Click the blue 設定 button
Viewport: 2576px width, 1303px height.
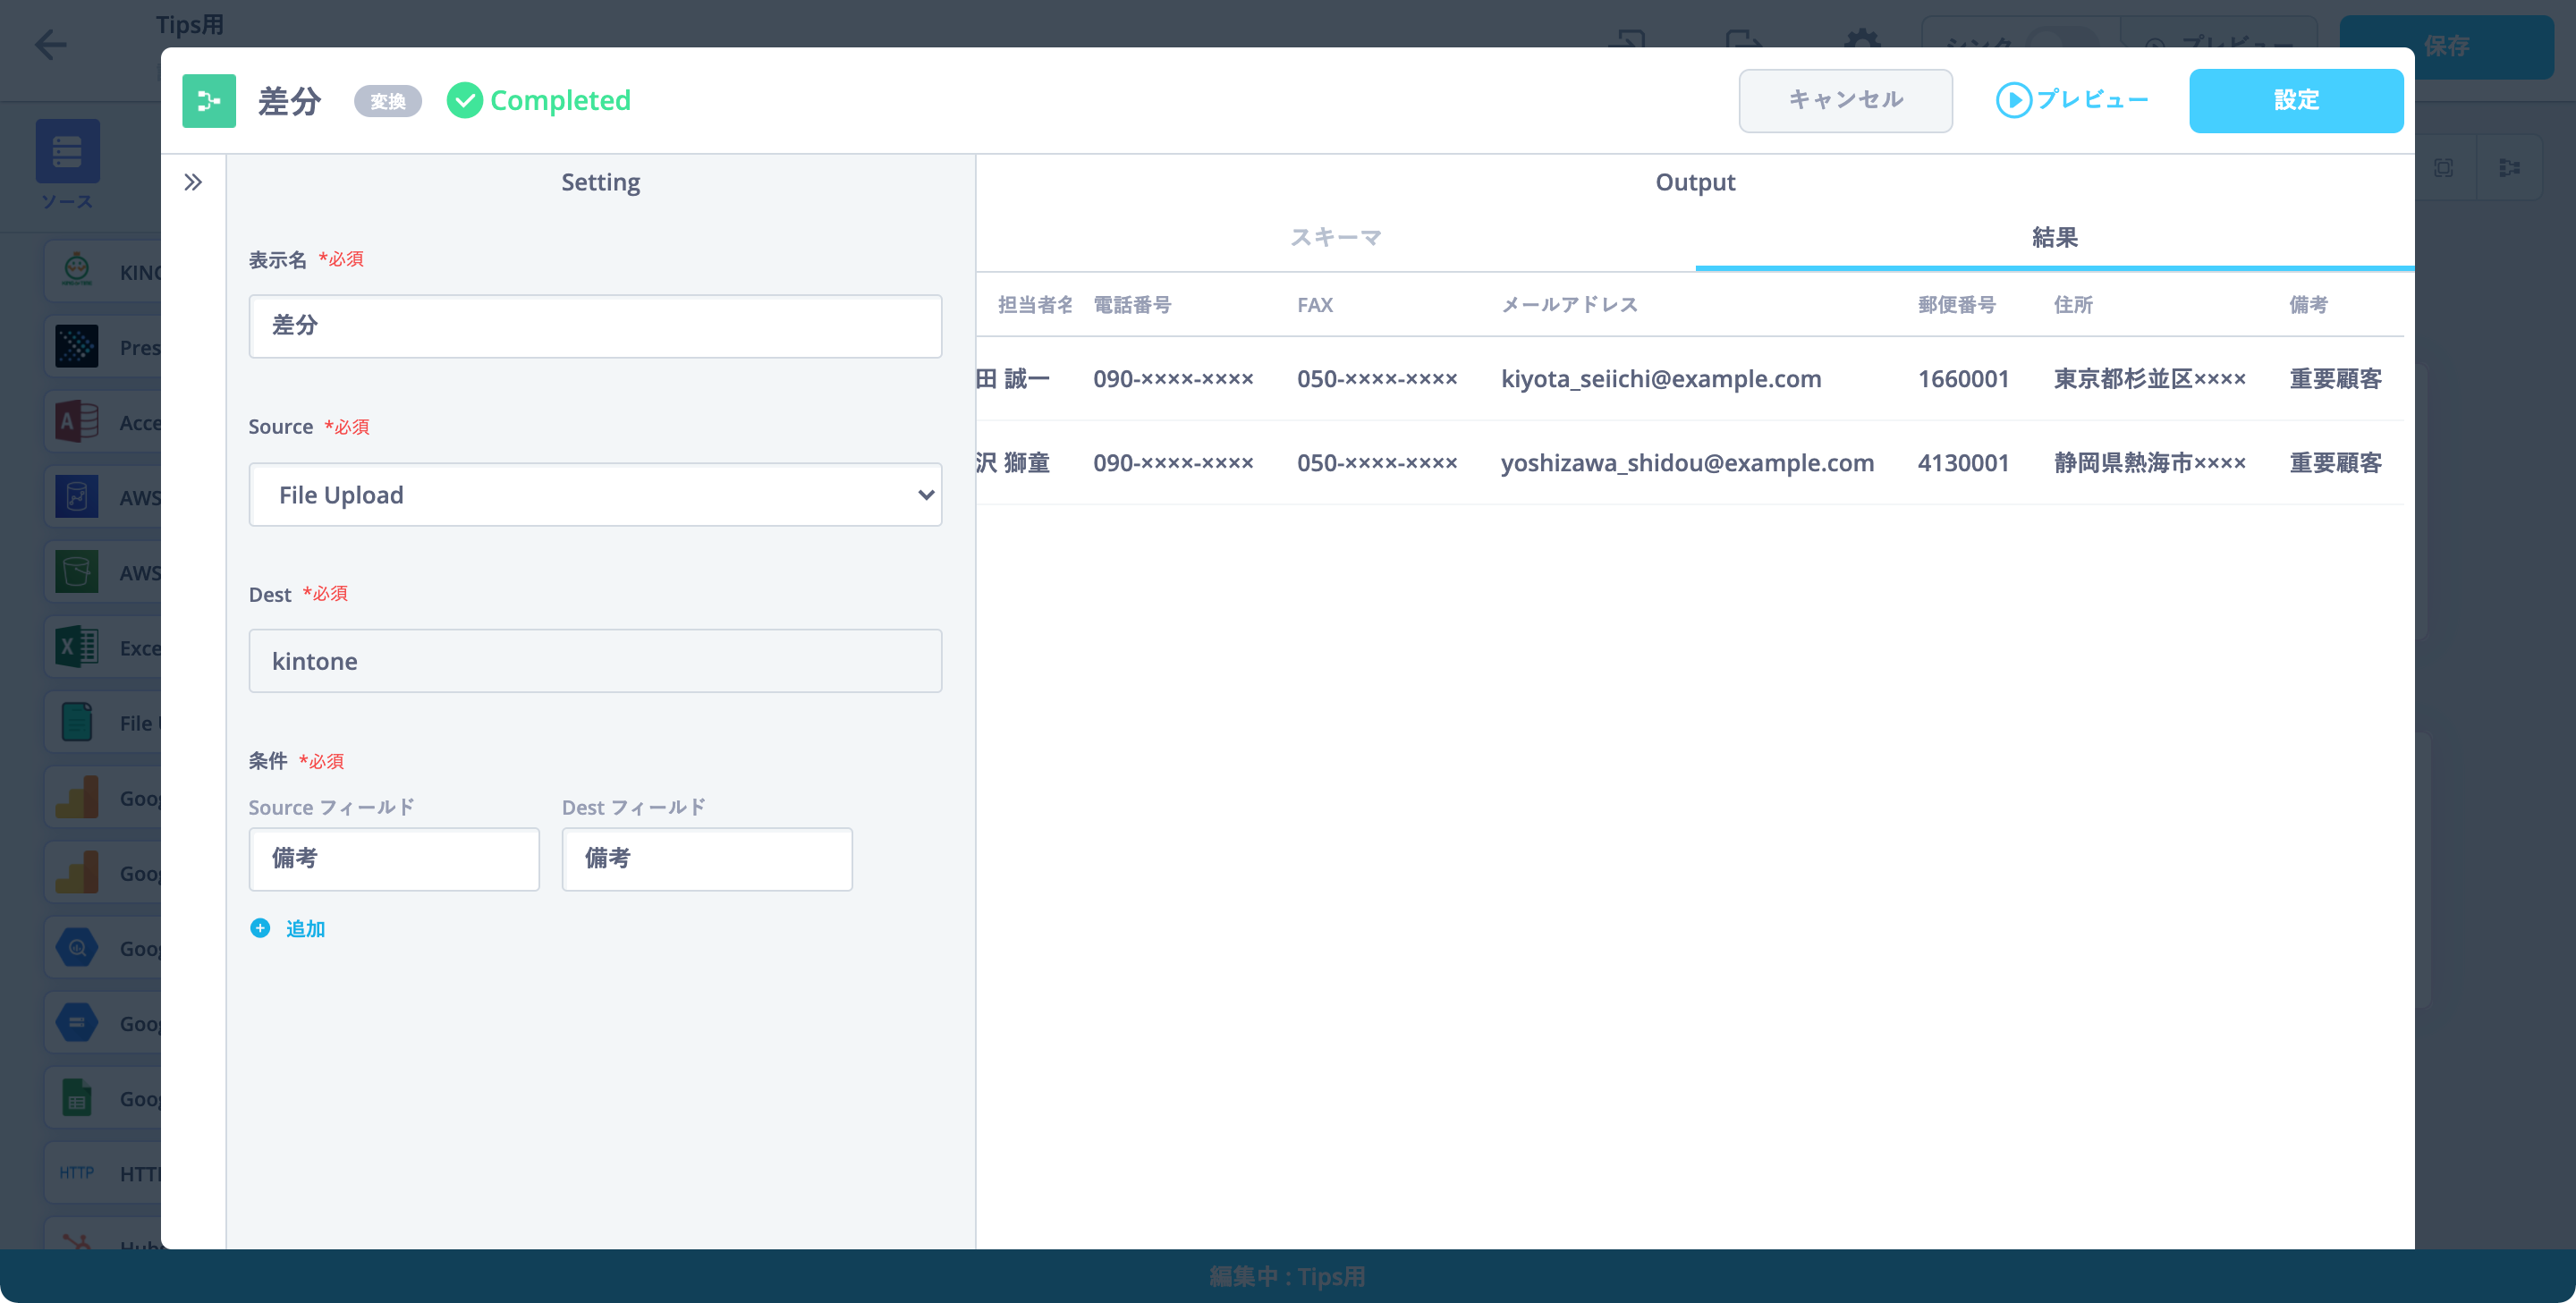pyautogui.click(x=2296, y=100)
